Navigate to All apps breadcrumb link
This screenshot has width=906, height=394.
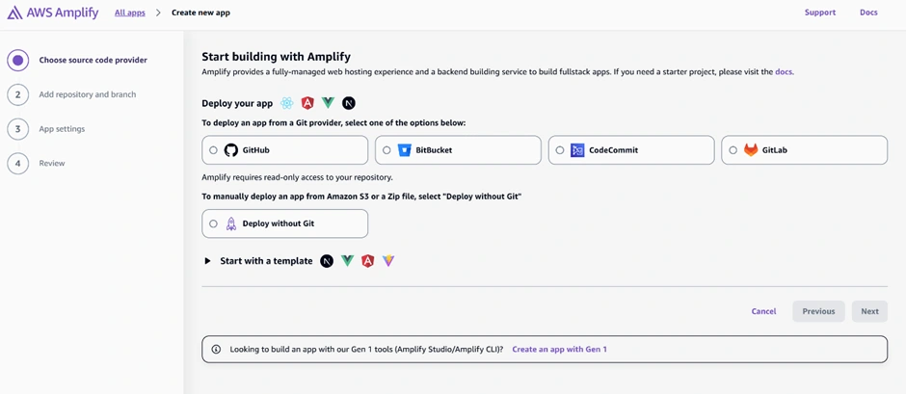click(x=129, y=13)
